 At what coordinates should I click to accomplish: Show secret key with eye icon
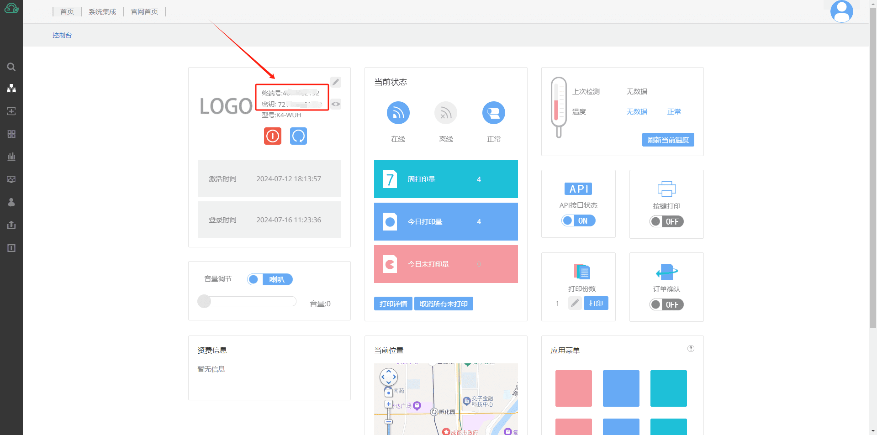tap(336, 104)
